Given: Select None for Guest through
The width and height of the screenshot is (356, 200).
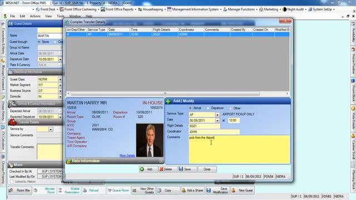Looking at the screenshot, I should tap(39, 42).
